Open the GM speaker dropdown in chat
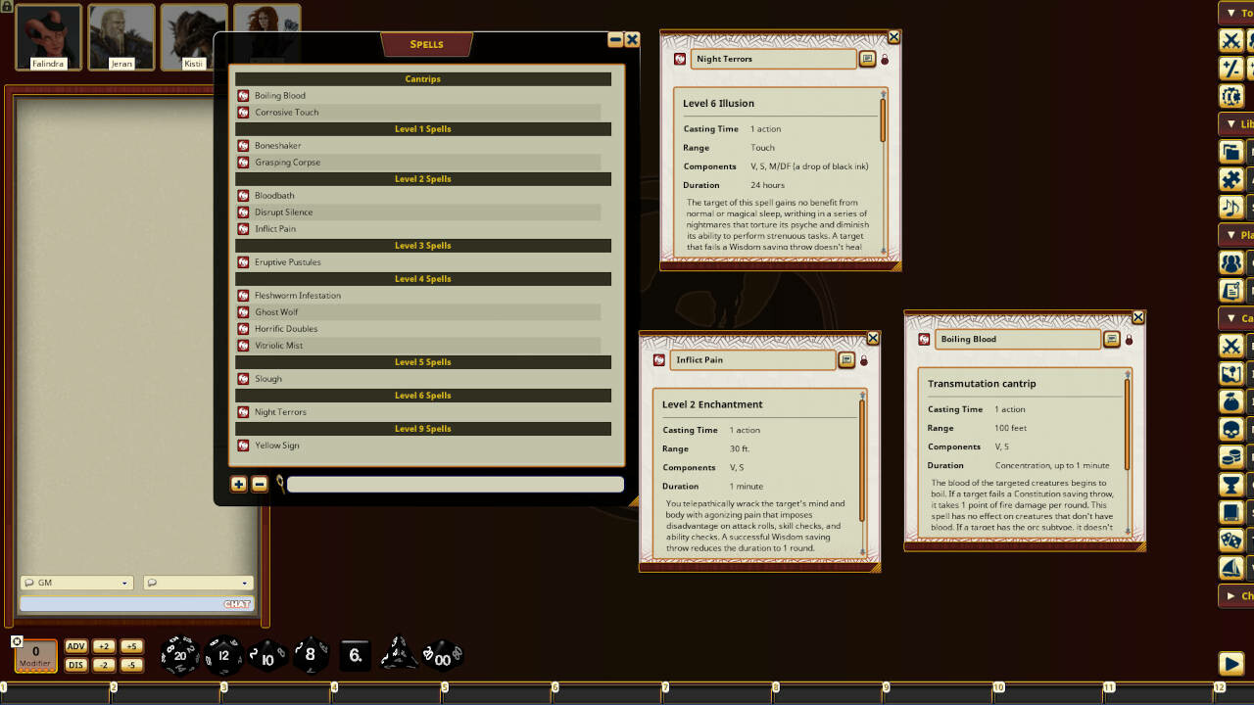 [x=76, y=583]
